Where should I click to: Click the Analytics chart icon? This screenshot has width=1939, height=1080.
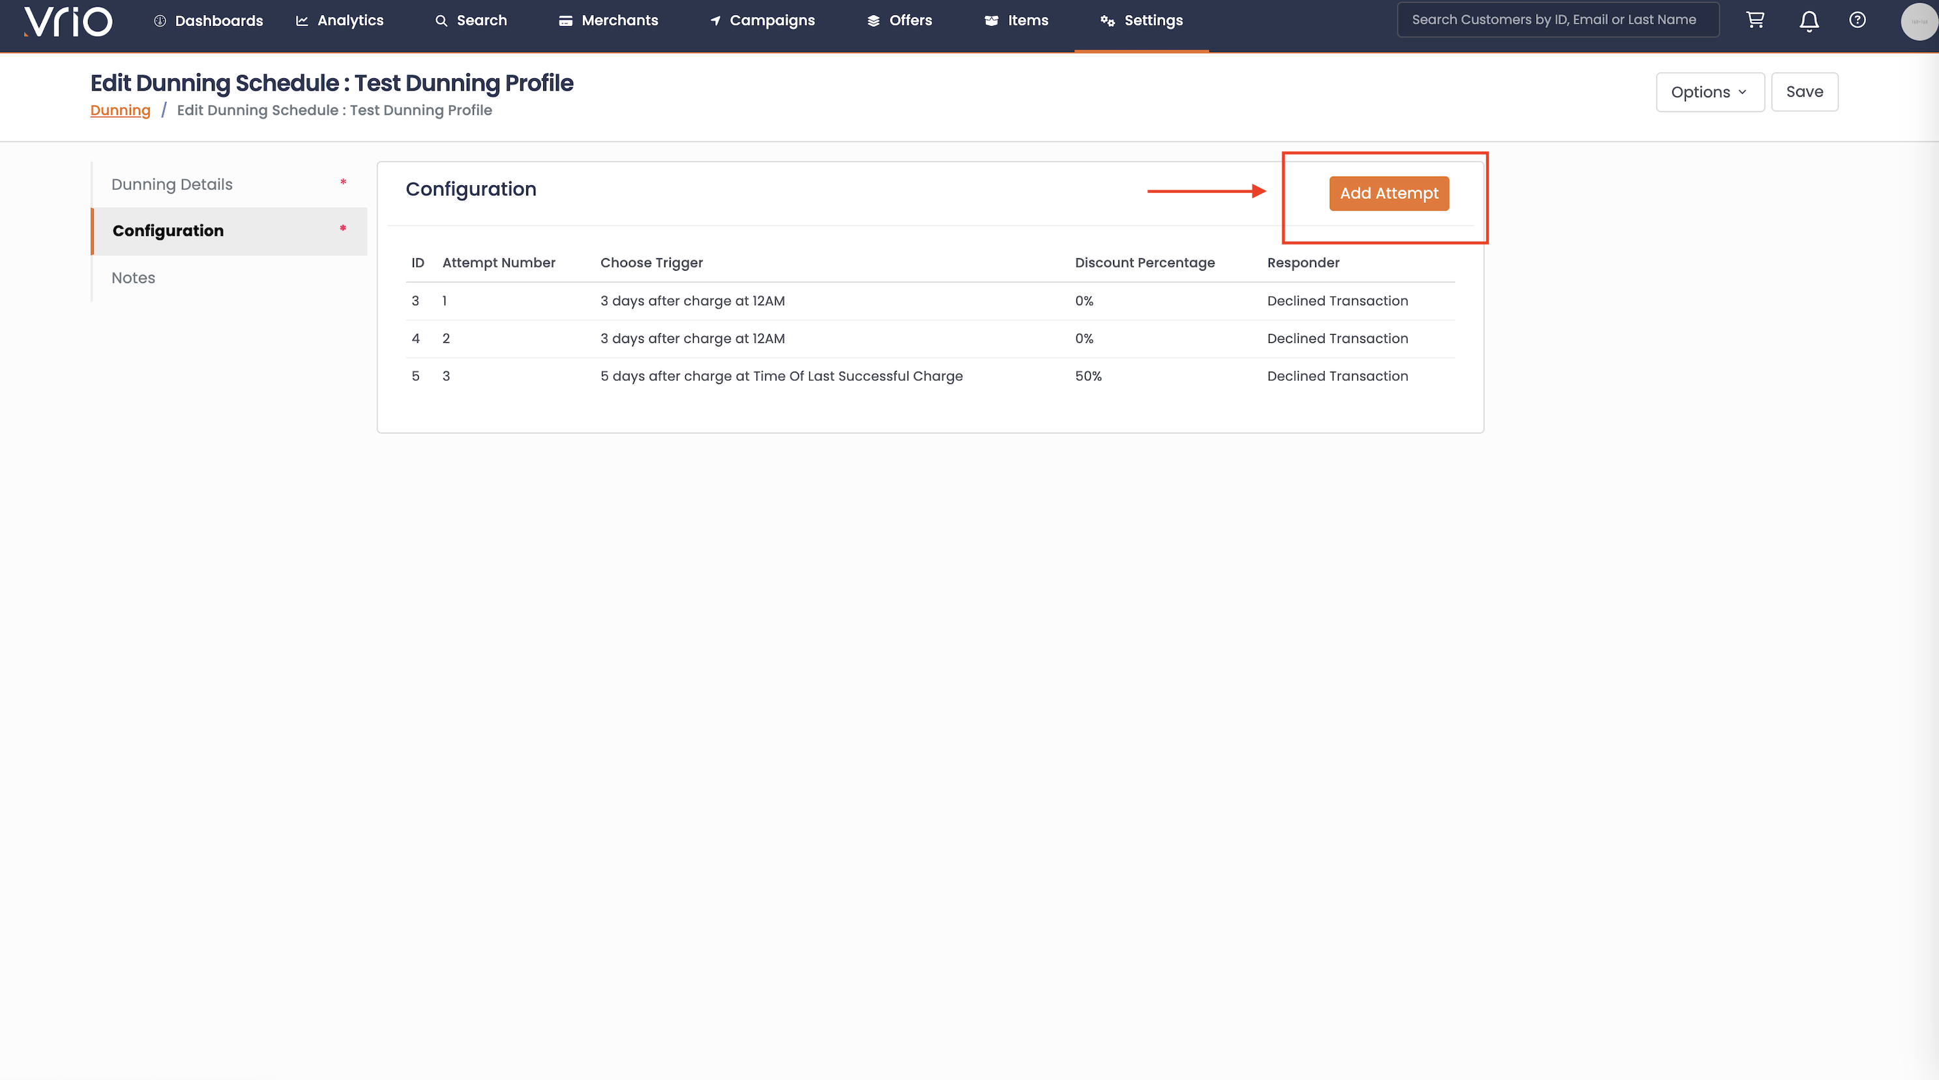coord(302,21)
